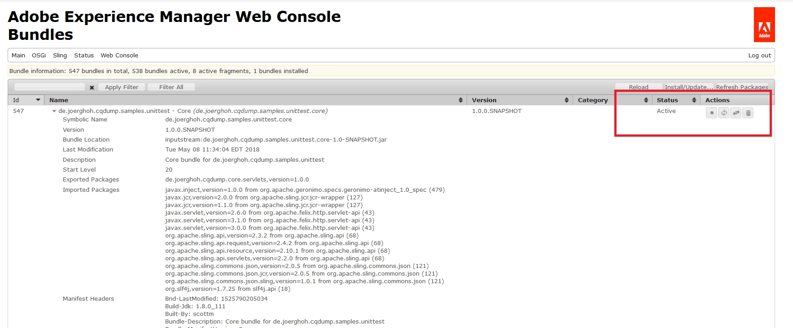Click org.apache.sling.api.resource import line
Viewport: 793px width, 328px height.
click(x=278, y=250)
